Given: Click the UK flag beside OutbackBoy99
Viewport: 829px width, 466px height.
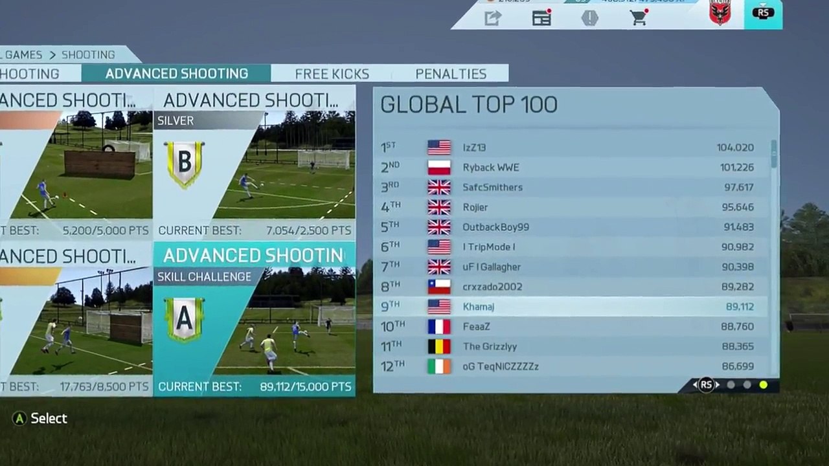Looking at the screenshot, I should [439, 227].
